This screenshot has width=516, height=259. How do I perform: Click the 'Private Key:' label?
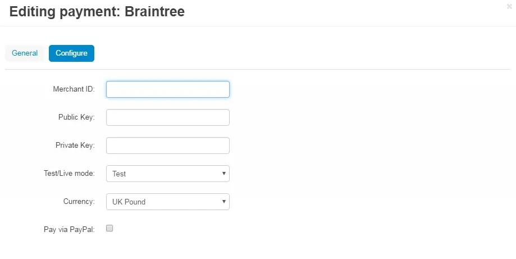pos(75,146)
